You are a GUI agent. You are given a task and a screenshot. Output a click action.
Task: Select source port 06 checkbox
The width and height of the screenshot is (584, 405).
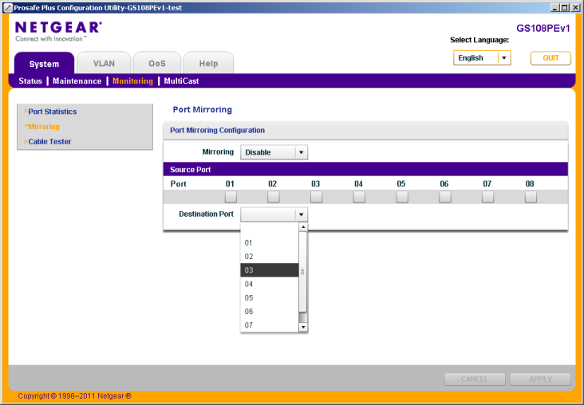point(444,197)
